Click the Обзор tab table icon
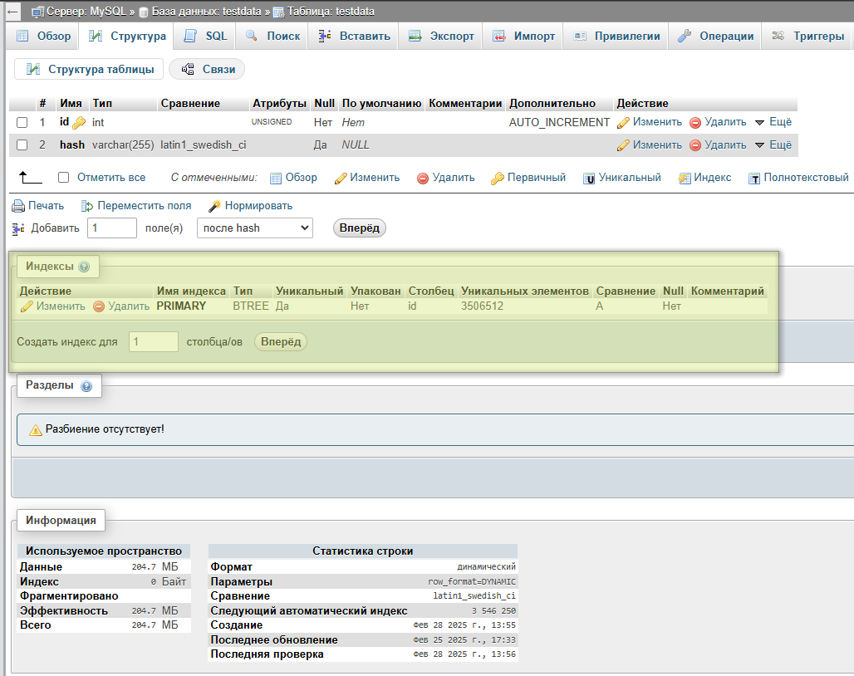Image resolution: width=854 pixels, height=676 pixels. tap(22, 36)
